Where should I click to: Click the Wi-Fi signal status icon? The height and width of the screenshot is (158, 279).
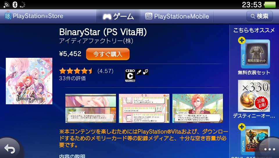(x=6, y=5)
